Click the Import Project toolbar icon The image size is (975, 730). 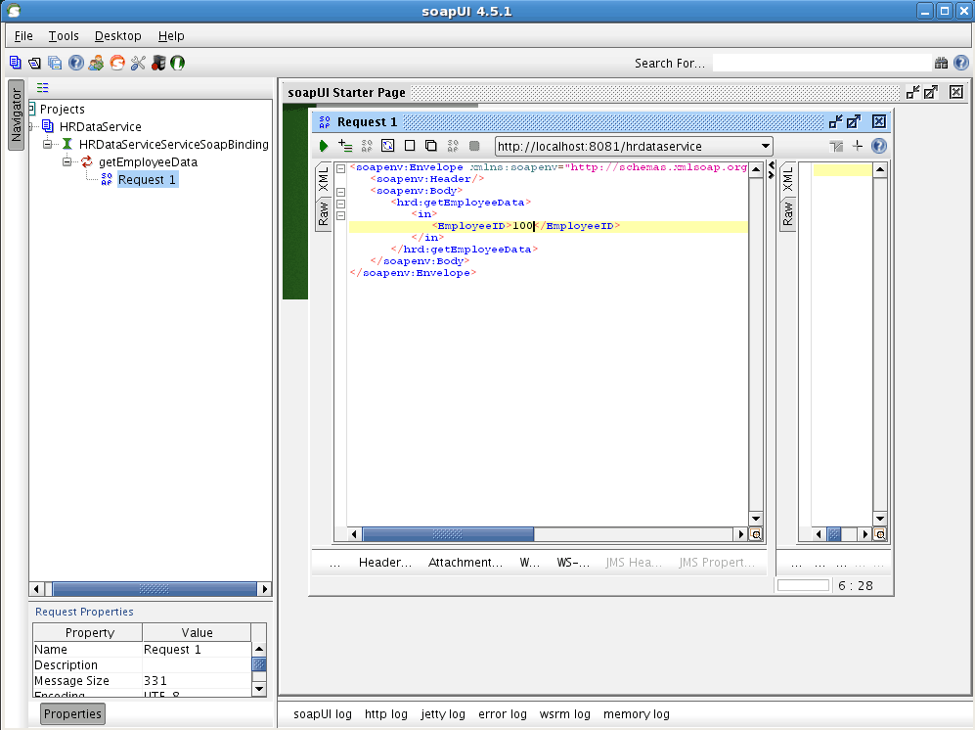pos(35,63)
